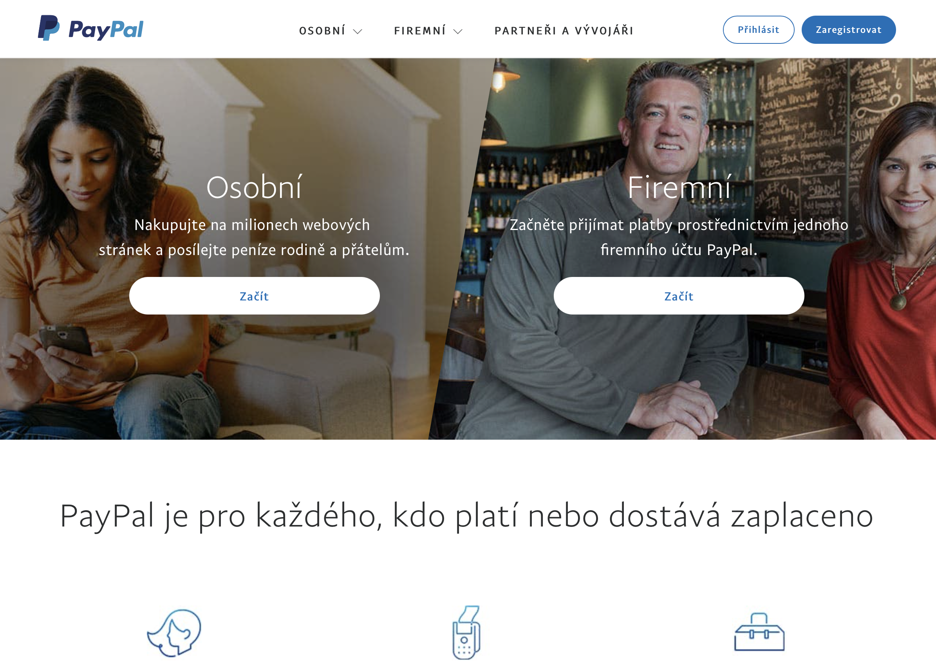Click the PayPal wordmark in the header
The width and height of the screenshot is (936, 665).
pyautogui.click(x=106, y=29)
